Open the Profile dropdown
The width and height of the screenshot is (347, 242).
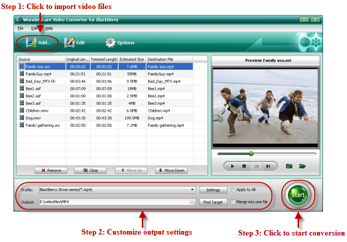192,190
